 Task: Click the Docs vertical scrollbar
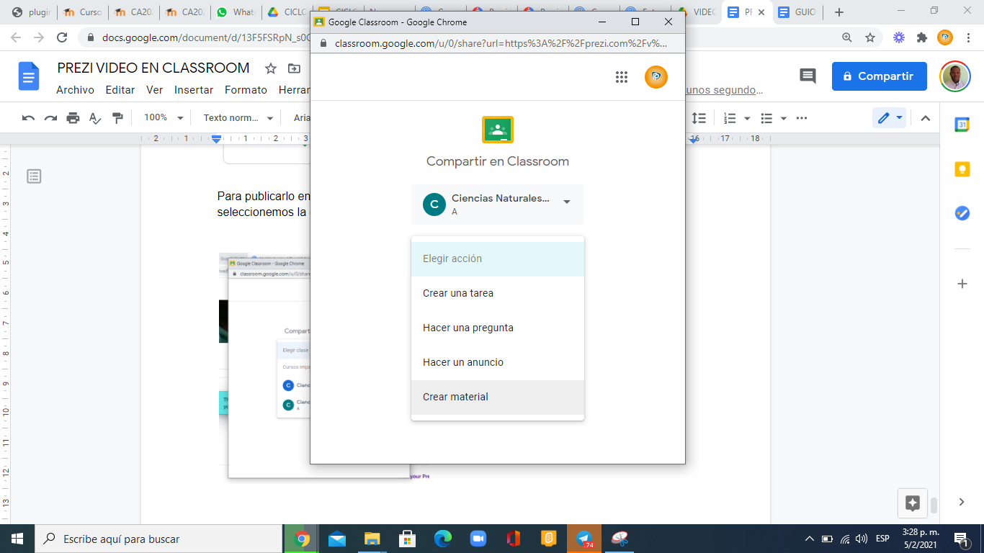pos(934,505)
